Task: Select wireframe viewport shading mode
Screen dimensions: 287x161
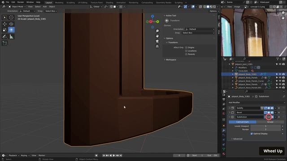Action: [x=204, y=7]
